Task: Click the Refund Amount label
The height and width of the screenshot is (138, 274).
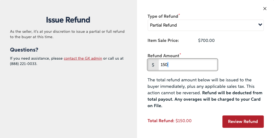Action: (x=163, y=56)
